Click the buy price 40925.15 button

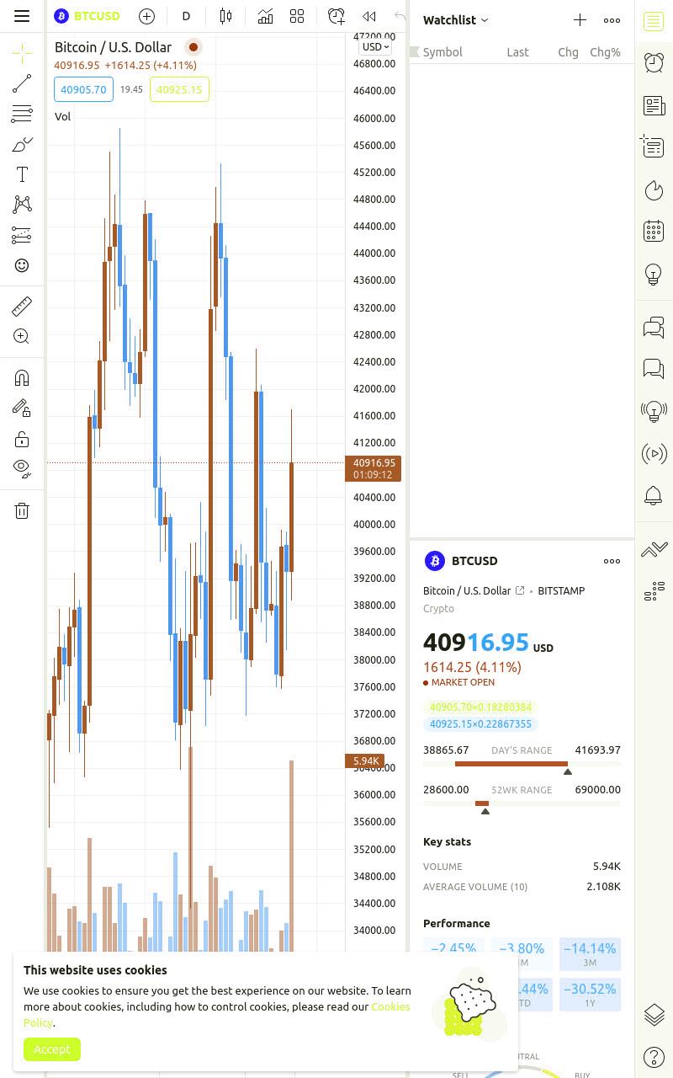[179, 89]
